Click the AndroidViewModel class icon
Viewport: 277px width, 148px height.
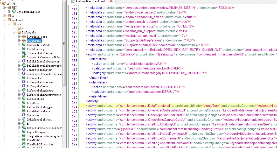tap(24, 45)
